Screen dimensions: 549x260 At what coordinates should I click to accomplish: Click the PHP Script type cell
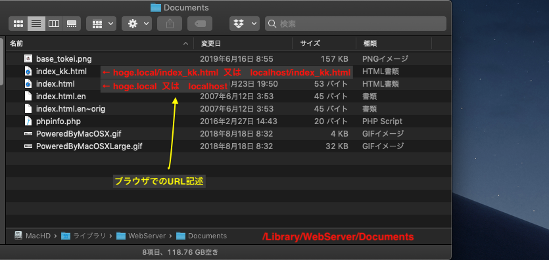[x=383, y=121]
